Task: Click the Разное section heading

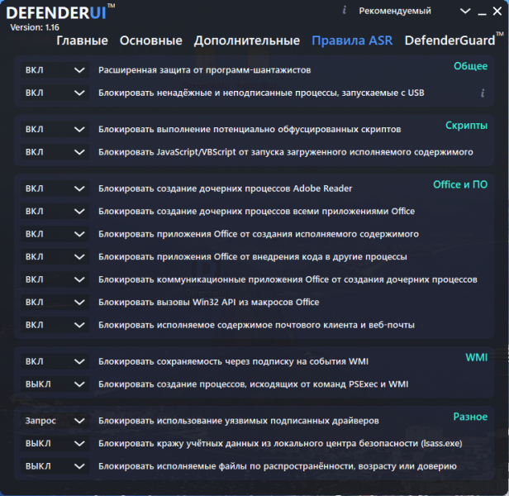Action: (x=470, y=417)
